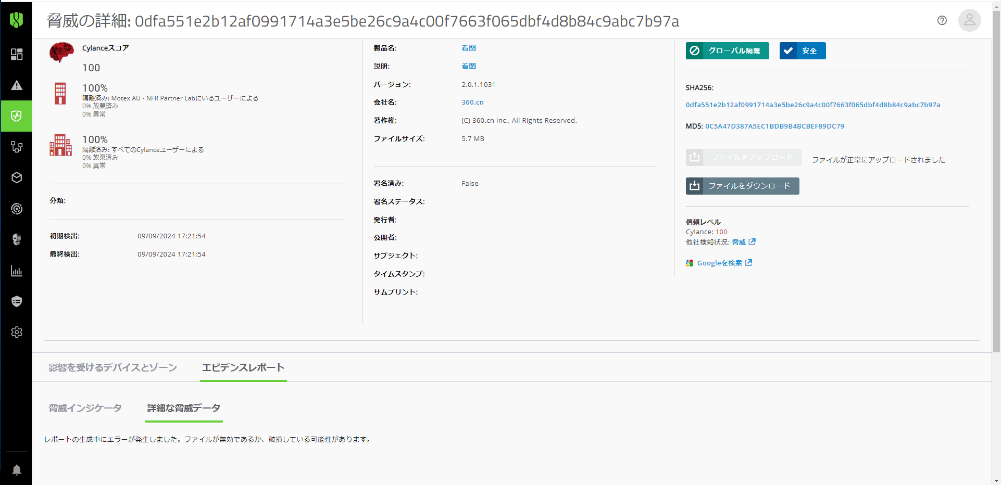Screen dimensions: 1001x485
Task: Click the MD5 hash link
Action: click(x=774, y=126)
